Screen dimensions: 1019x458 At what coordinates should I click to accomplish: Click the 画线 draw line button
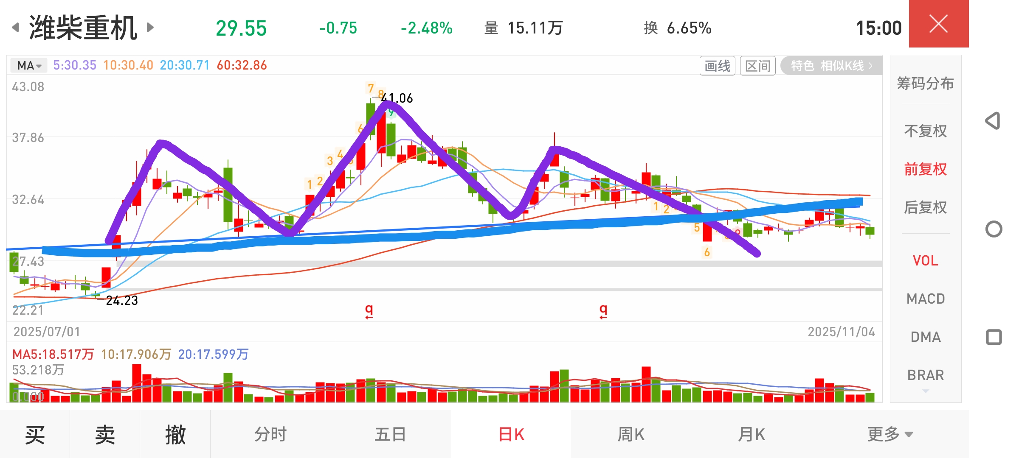pyautogui.click(x=717, y=66)
